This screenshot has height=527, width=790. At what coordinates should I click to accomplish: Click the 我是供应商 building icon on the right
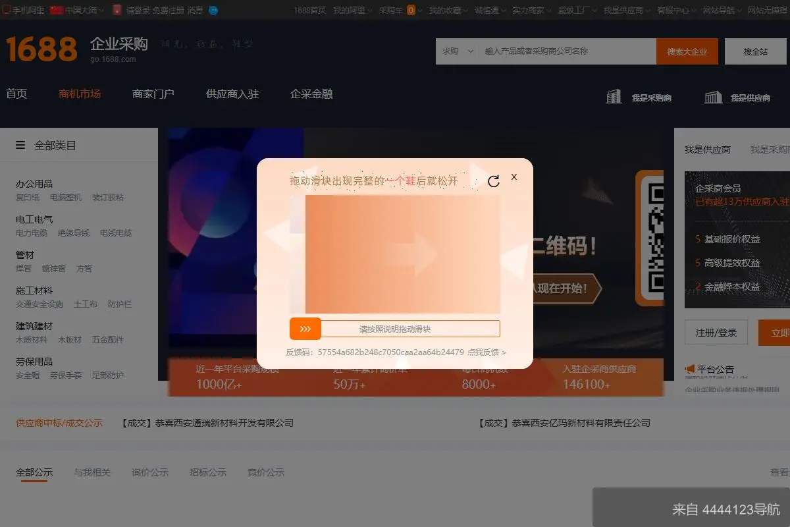(x=713, y=96)
